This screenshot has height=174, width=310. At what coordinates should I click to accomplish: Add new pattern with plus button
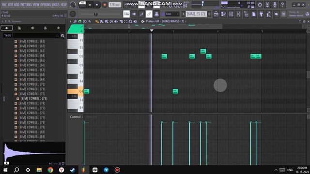pyautogui.click(x=209, y=14)
